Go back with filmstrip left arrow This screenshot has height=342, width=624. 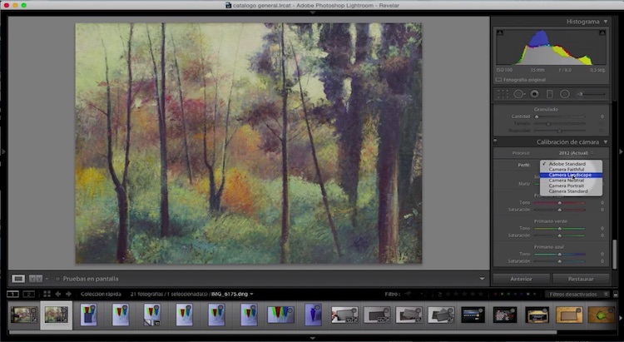(x=58, y=295)
